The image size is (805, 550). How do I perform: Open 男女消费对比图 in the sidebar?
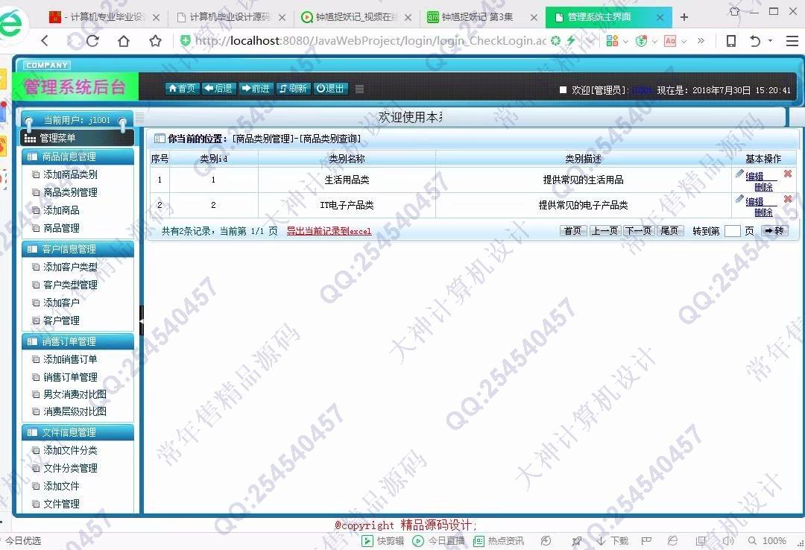[75, 394]
